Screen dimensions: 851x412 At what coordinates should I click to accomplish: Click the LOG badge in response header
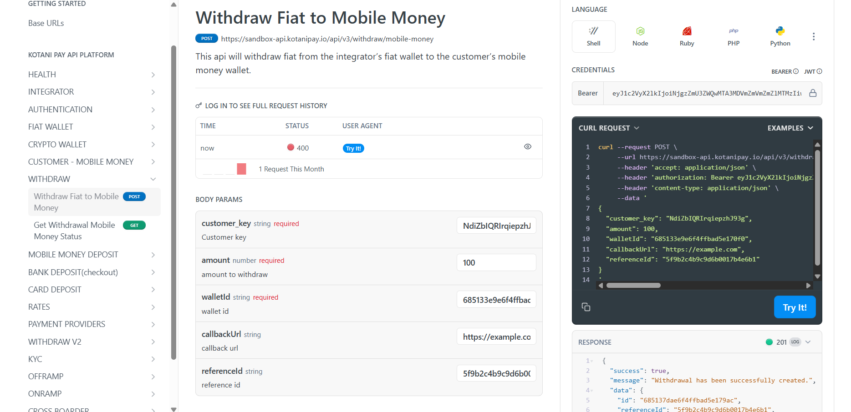click(795, 342)
